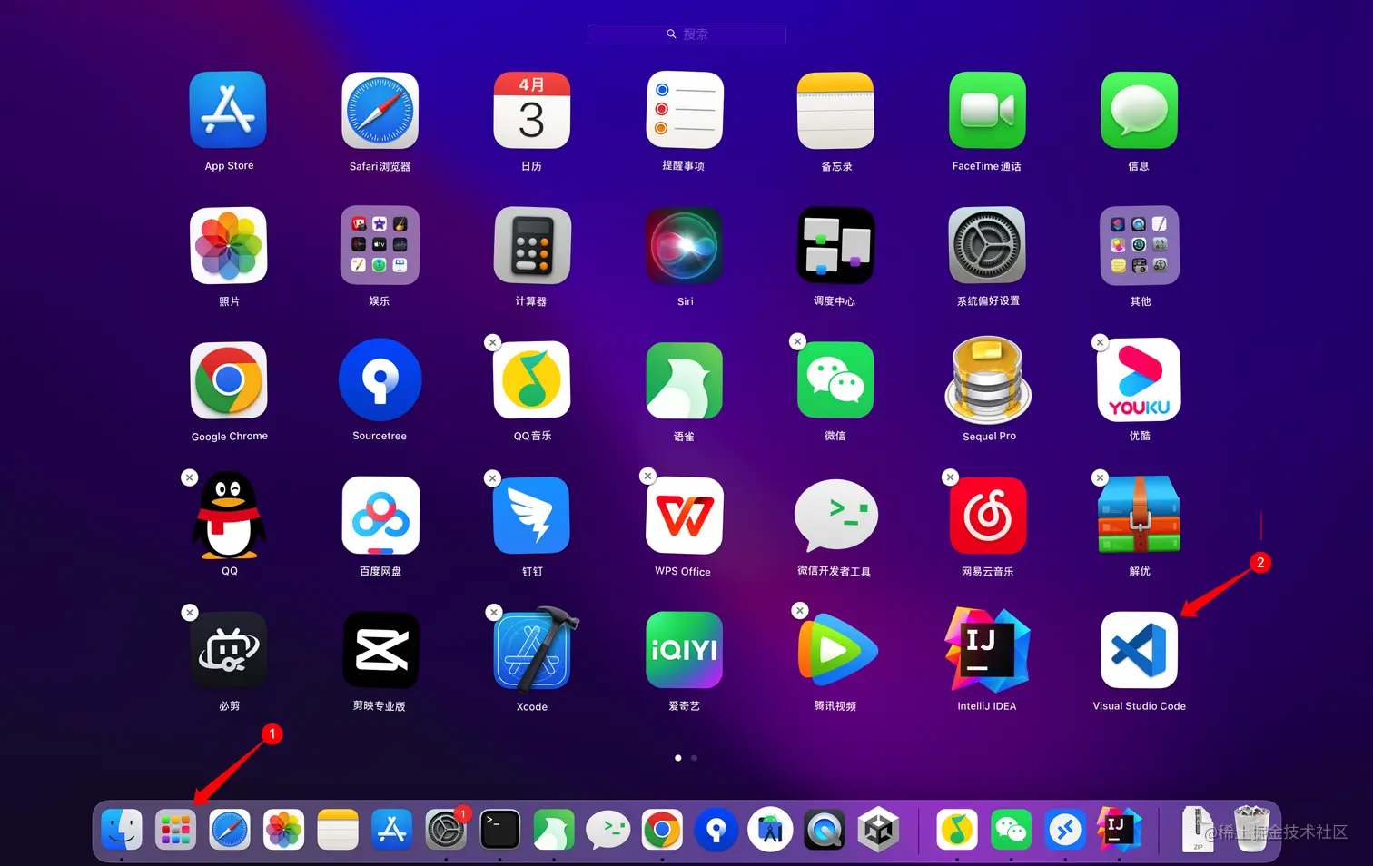This screenshot has width=1373, height=866.
Task: Open 系统偏好设置
Action: click(987, 245)
